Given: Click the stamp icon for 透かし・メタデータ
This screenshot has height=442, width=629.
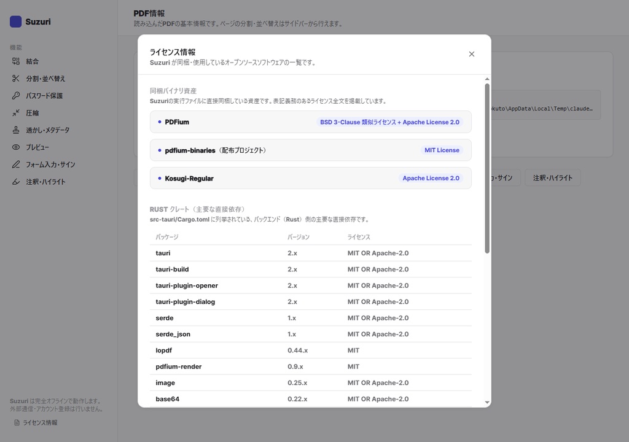Looking at the screenshot, I should click(x=15, y=130).
